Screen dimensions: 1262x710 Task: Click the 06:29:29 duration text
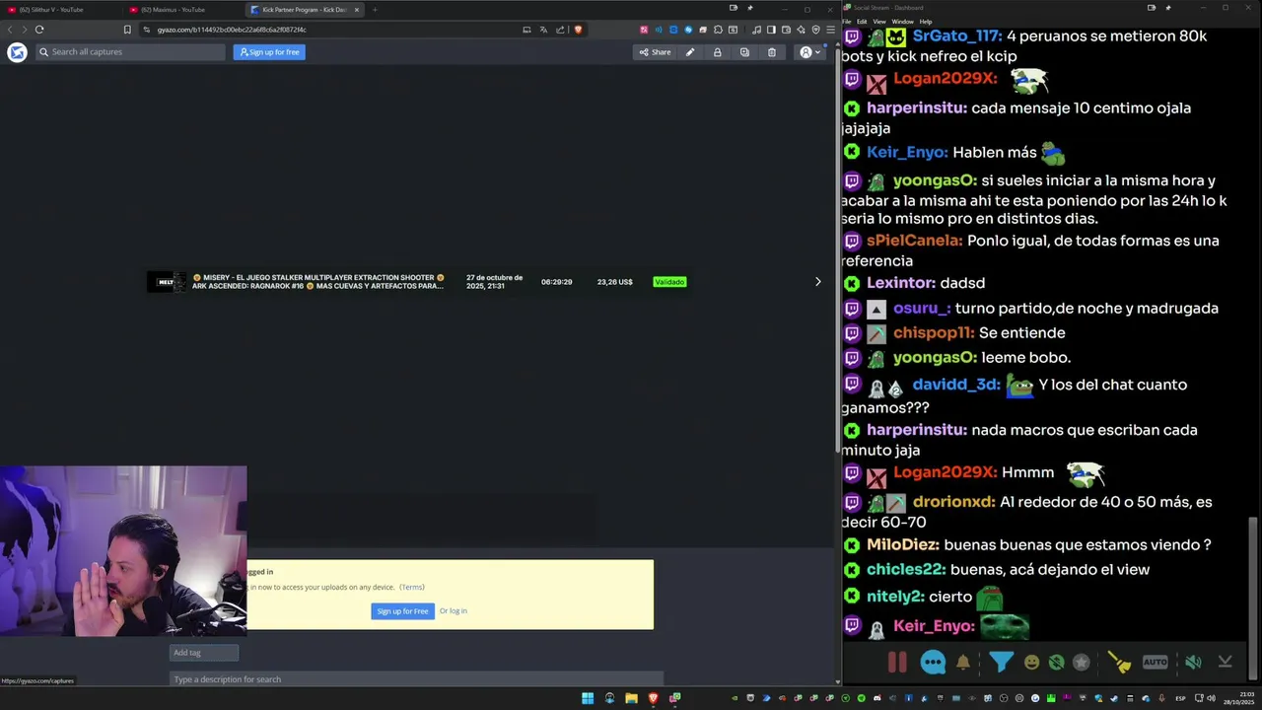(x=556, y=282)
